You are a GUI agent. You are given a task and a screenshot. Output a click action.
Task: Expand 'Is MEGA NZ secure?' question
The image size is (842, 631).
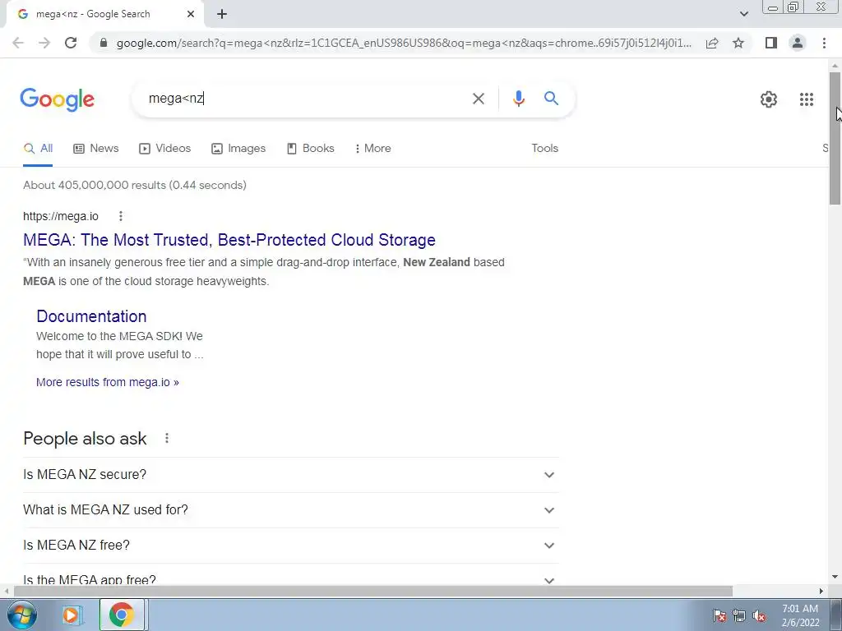[x=290, y=475]
